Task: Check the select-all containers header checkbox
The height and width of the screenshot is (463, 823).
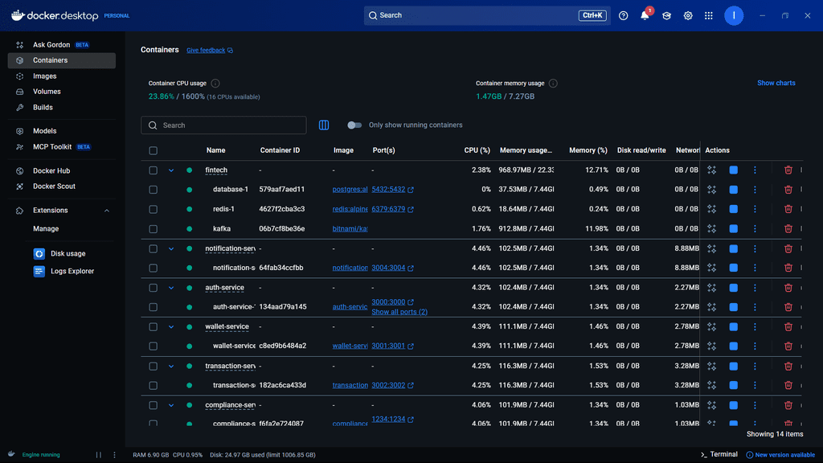Action: point(154,150)
